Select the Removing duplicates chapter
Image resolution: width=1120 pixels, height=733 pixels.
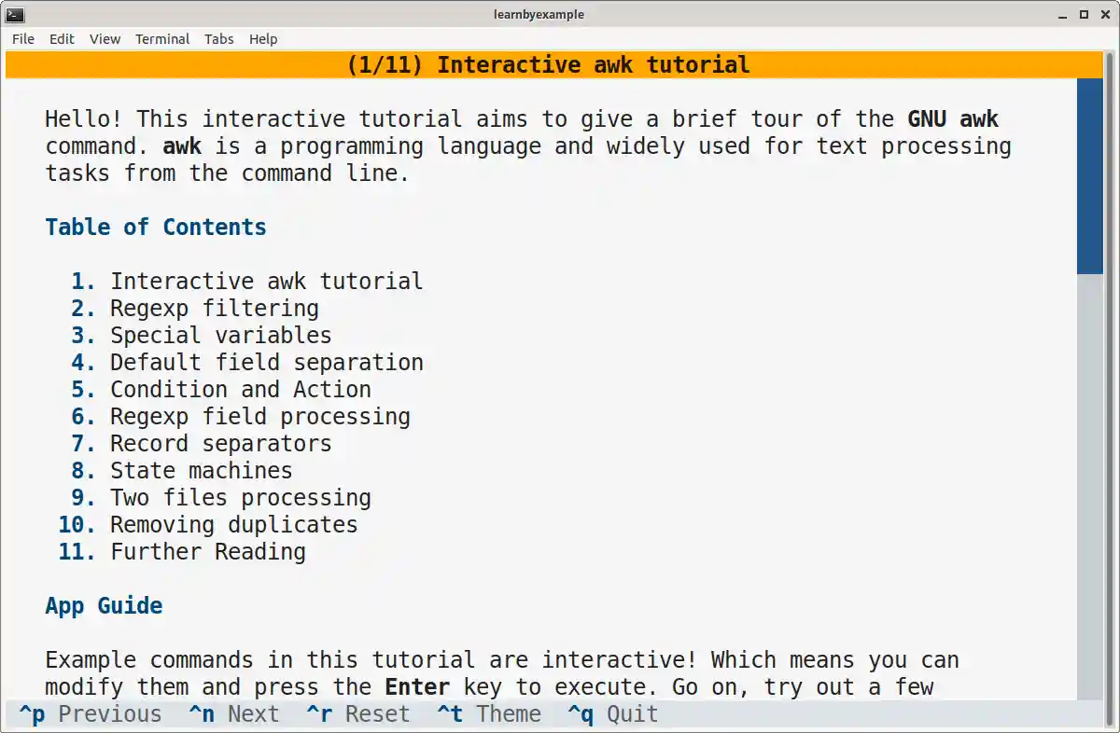[x=233, y=524]
